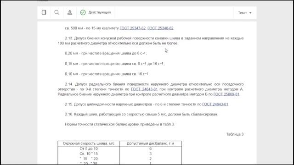
Task: Open link ГОСТ 25348-82
Action: tap(160, 28)
